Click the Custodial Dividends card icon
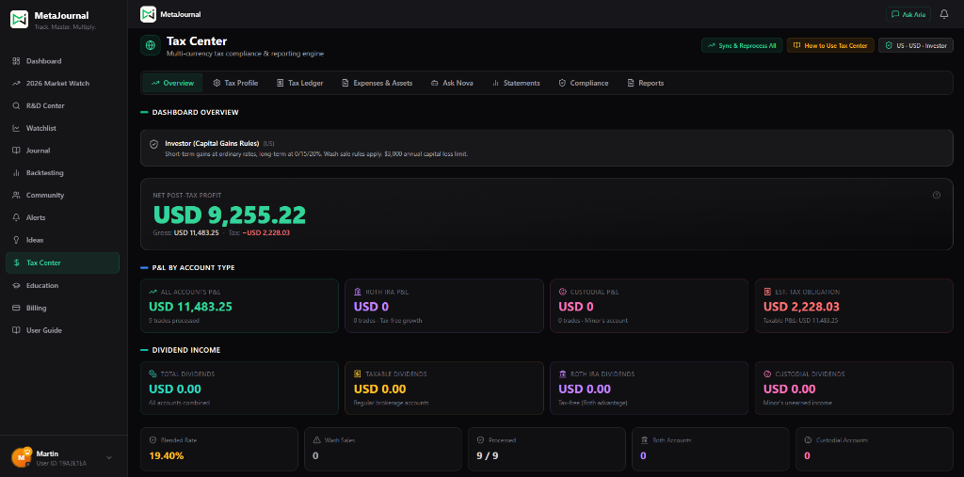This screenshot has height=477, width=964. click(767, 374)
